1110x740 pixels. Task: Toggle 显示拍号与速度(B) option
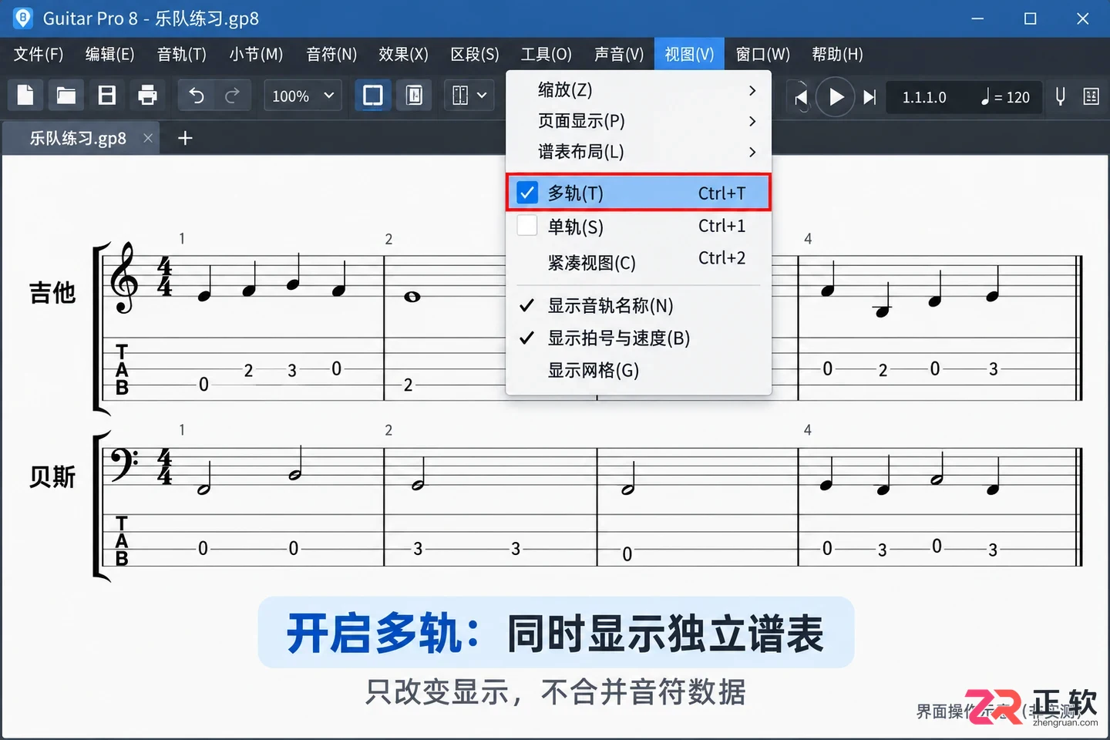[x=638, y=338]
